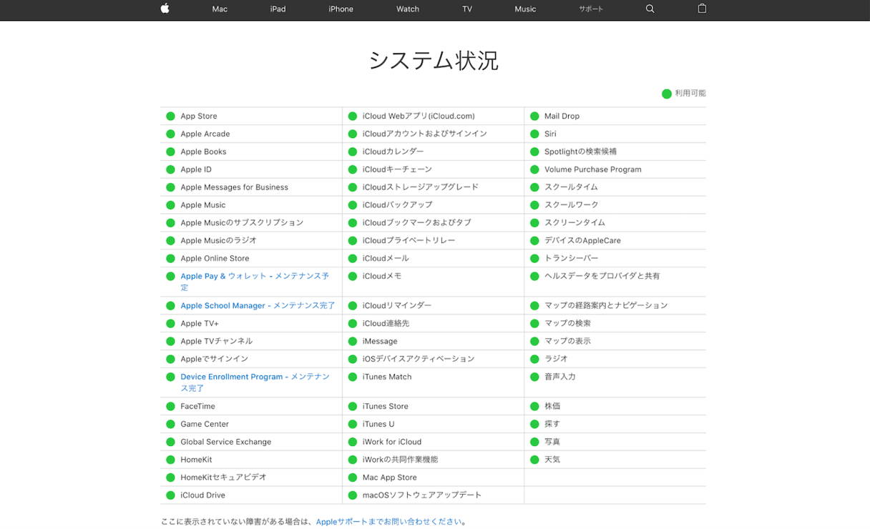
Task: Click the Appleサポート contact link
Action: (388, 522)
